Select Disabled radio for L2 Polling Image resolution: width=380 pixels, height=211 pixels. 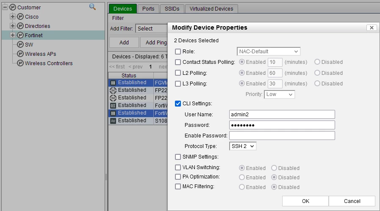(317, 73)
